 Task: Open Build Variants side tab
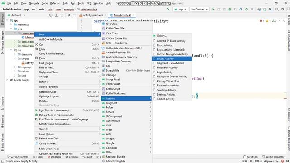(2, 142)
